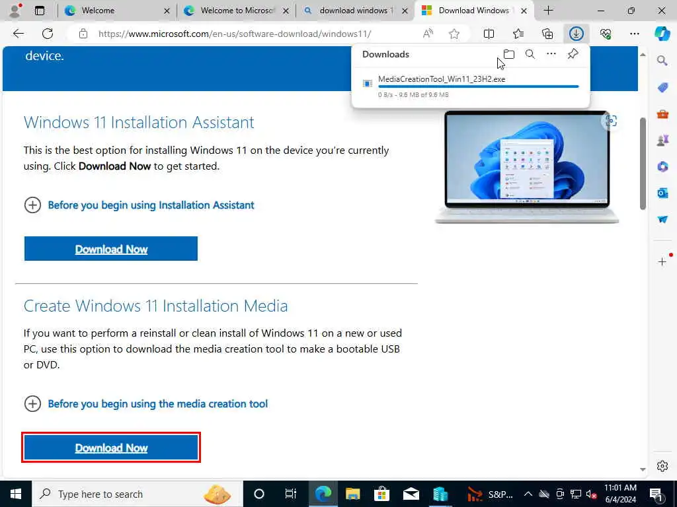Open a new browser tab
The width and height of the screenshot is (677, 507).
pos(548,11)
